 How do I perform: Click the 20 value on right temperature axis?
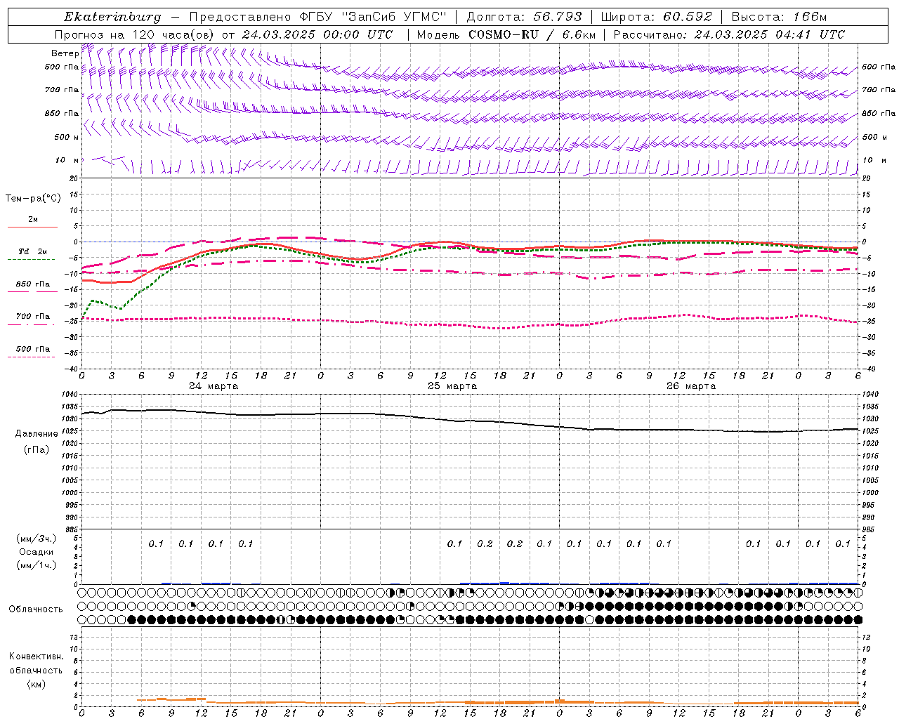[866, 178]
